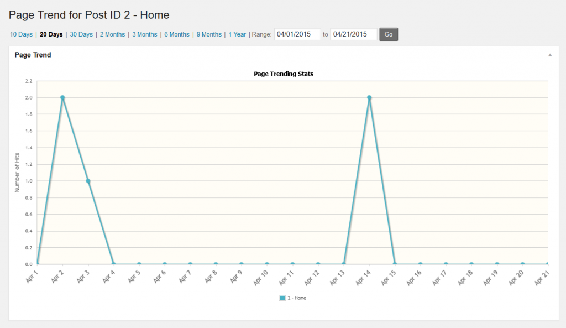Viewport: 566px width, 328px height.
Task: Click the end date field 04/21/2015
Action: (354, 34)
